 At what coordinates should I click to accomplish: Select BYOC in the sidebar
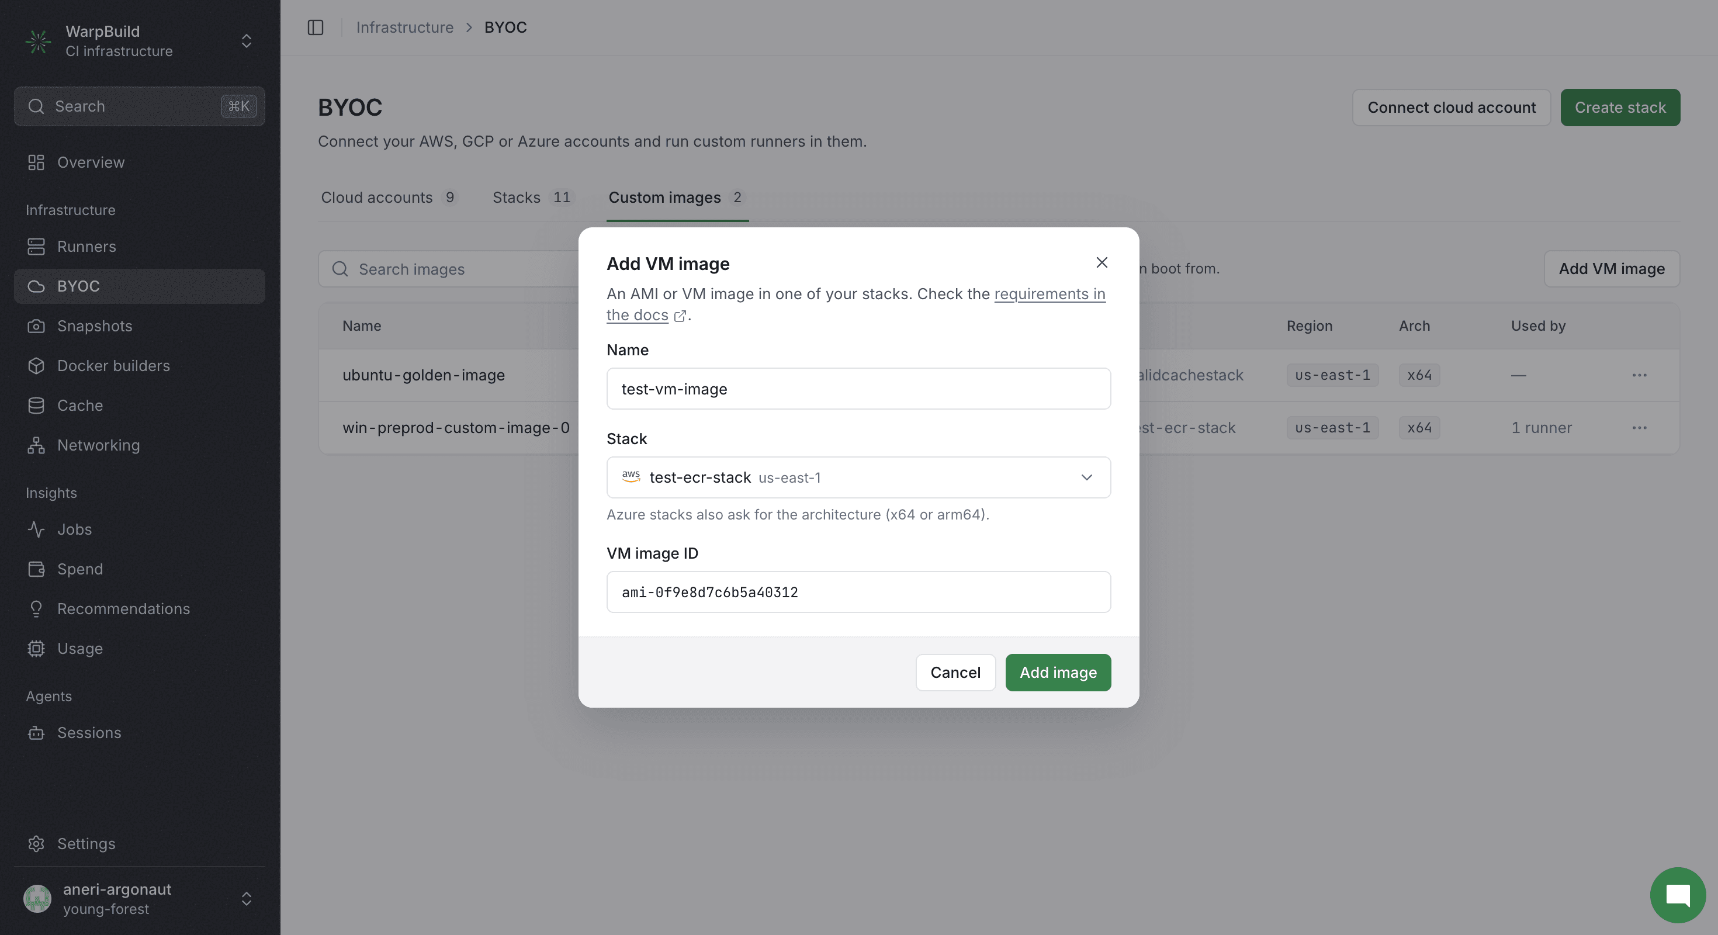(x=140, y=286)
